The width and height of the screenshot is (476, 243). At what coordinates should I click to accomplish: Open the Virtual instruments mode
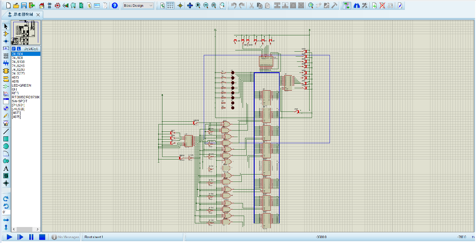pos(6,123)
